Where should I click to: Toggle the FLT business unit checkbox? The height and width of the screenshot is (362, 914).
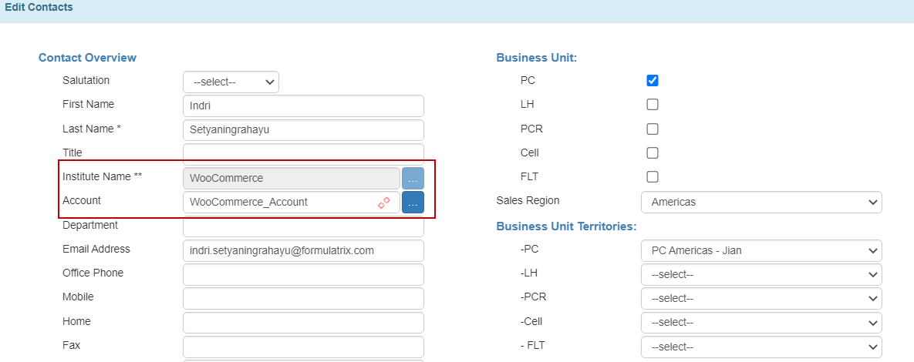pyautogui.click(x=653, y=176)
